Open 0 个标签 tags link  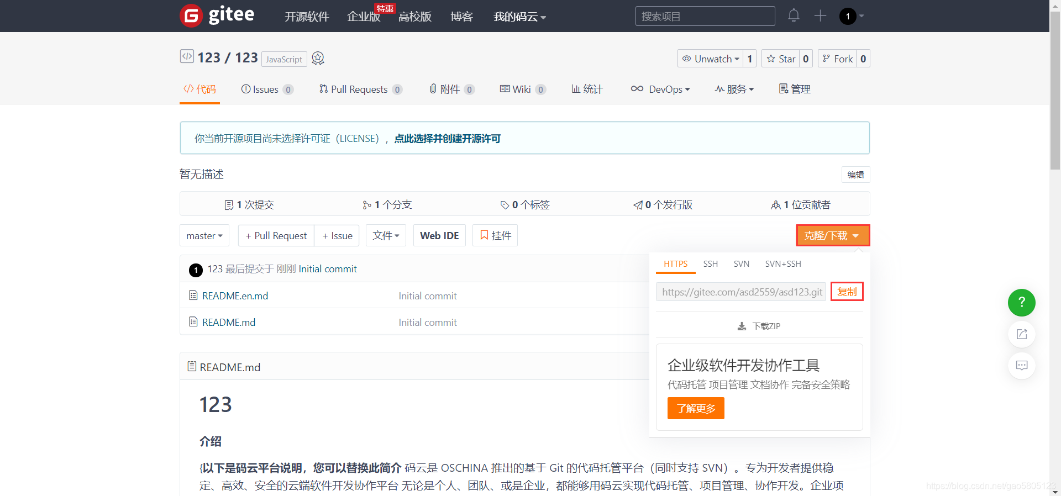tap(525, 205)
